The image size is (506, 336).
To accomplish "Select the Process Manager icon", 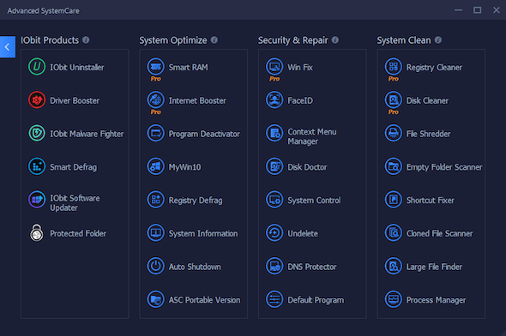I will coord(393,299).
